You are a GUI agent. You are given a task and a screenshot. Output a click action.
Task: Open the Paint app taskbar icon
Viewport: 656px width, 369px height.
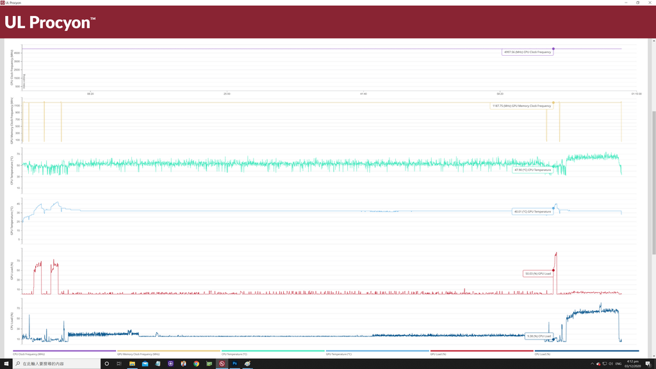point(248,364)
